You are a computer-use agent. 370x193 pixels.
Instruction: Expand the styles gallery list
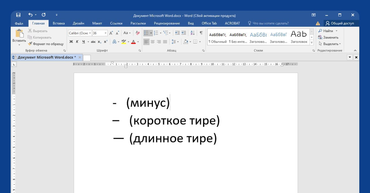pos(311,42)
